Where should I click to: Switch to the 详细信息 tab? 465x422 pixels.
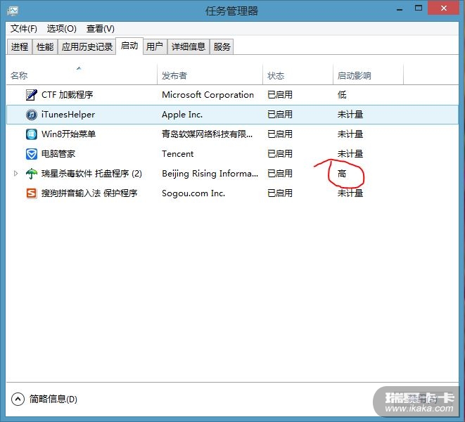point(189,46)
